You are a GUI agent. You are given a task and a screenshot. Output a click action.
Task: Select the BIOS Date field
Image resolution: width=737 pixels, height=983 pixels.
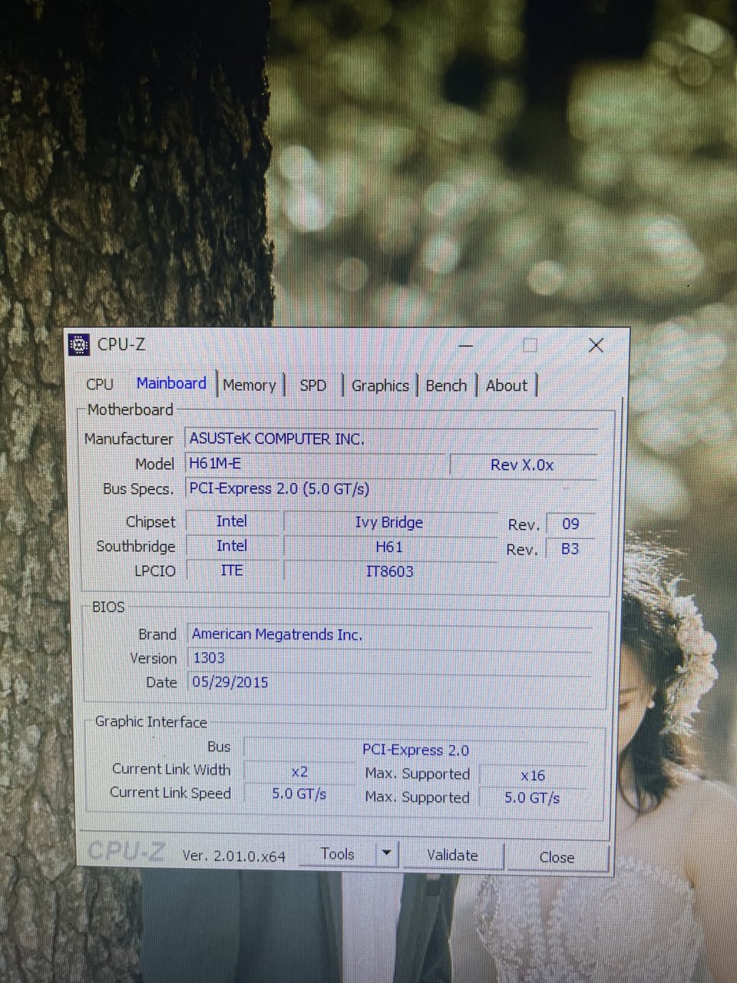click(392, 683)
